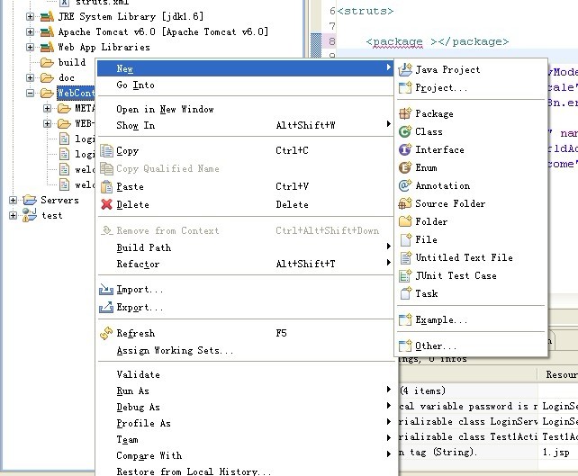The height and width of the screenshot is (476, 578).
Task: Click the Task icon in New submenu
Action: [405, 293]
